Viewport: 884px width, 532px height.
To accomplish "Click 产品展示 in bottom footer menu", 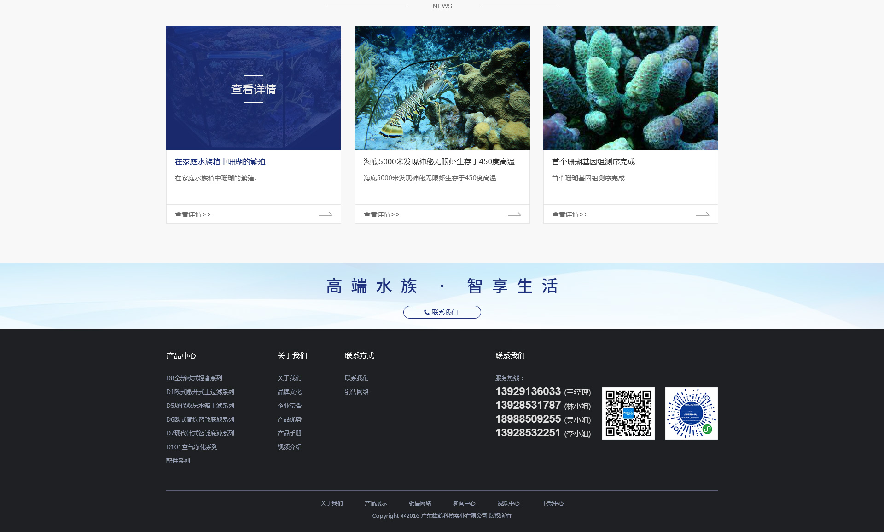I will coord(376,503).
